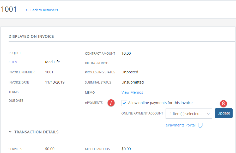
Task: Click the DUE DATE label
Action: click(16, 101)
